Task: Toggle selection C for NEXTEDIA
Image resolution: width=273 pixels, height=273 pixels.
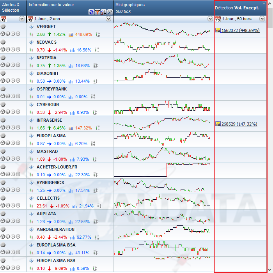Action: tap(13, 65)
